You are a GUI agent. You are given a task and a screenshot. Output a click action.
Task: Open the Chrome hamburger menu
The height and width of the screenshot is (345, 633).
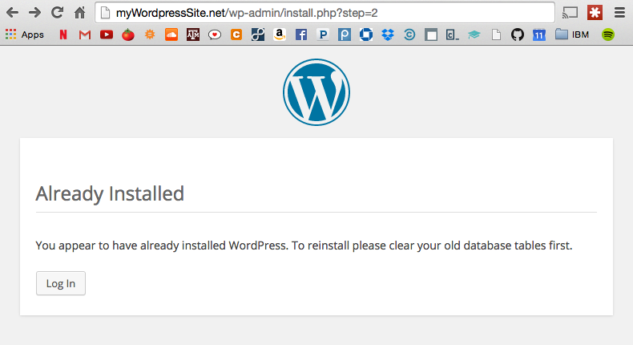pyautogui.click(x=619, y=13)
